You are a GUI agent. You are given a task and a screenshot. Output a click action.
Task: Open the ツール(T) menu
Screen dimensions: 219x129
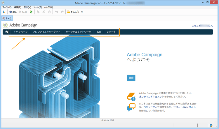[x=38, y=7]
